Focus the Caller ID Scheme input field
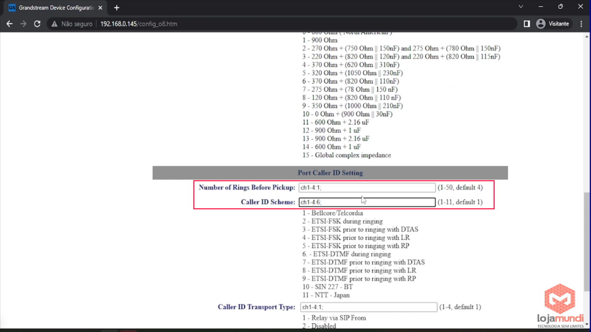 pos(367,202)
